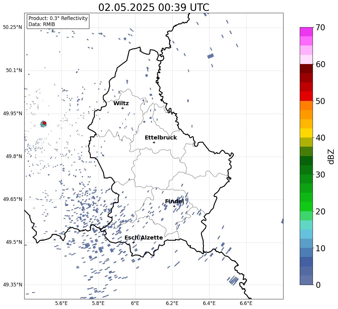Click the Ettelbruck city label
Image resolution: width=338 pixels, height=309 pixels.
[x=161, y=138]
